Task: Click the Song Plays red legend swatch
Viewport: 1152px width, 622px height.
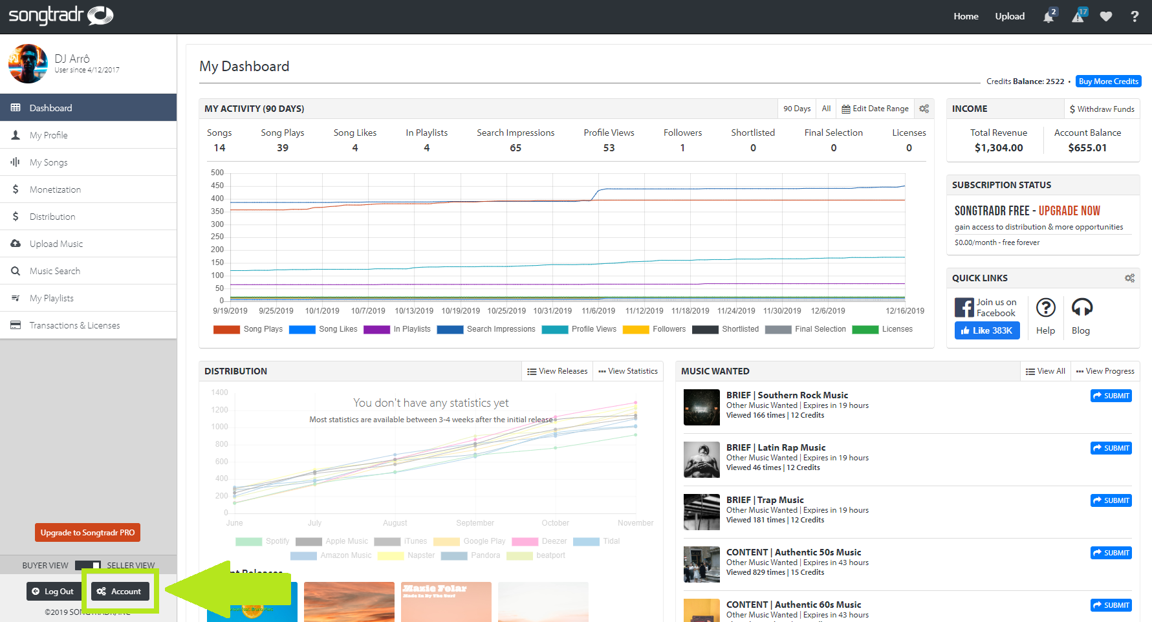Action: pyautogui.click(x=226, y=330)
